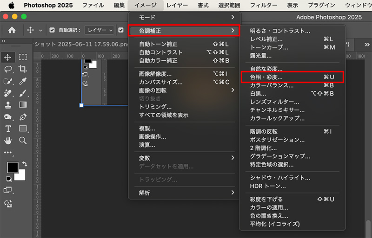The image size is (372, 238).
Task: Select the document tab ショット 2025-06-11
Action: tap(81, 44)
